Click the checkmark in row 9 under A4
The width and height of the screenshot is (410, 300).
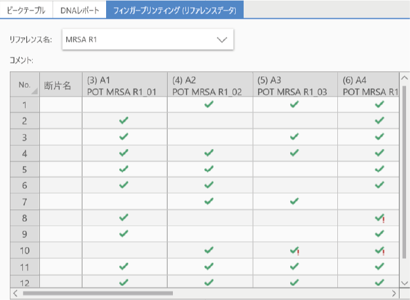[379, 233]
